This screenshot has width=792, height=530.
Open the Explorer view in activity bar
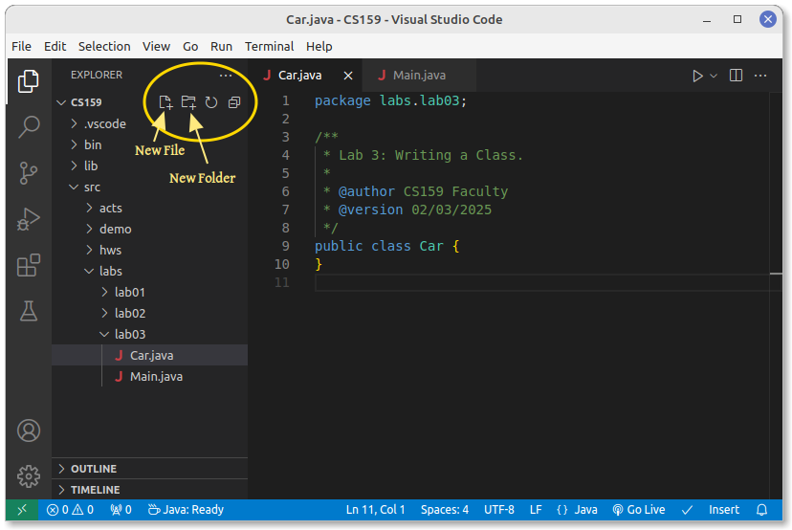tap(29, 81)
